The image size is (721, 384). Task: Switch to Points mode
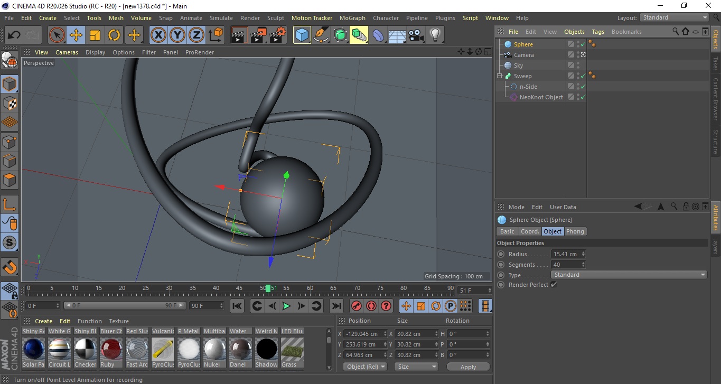pyautogui.click(x=10, y=142)
